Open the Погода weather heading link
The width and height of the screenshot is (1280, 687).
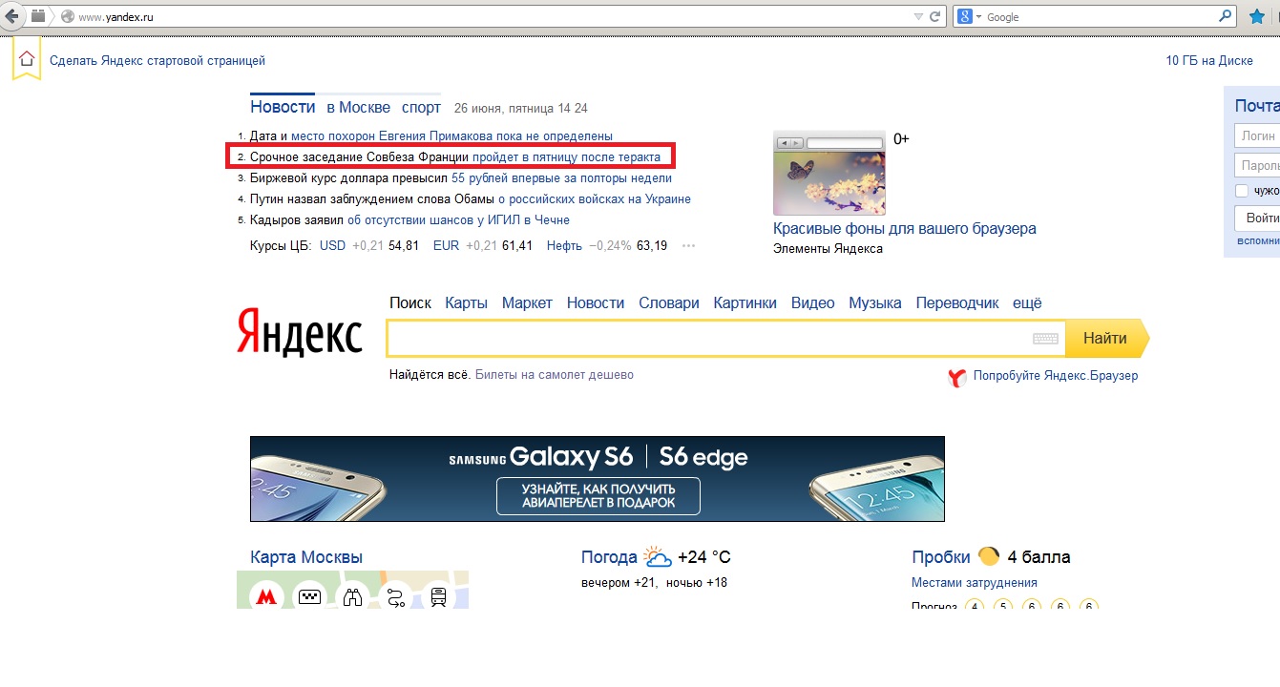(x=609, y=557)
